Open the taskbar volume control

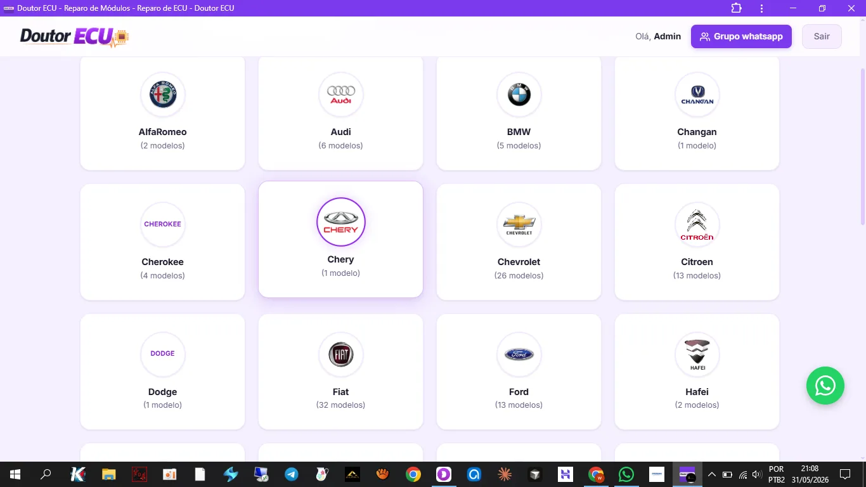pyautogui.click(x=756, y=474)
